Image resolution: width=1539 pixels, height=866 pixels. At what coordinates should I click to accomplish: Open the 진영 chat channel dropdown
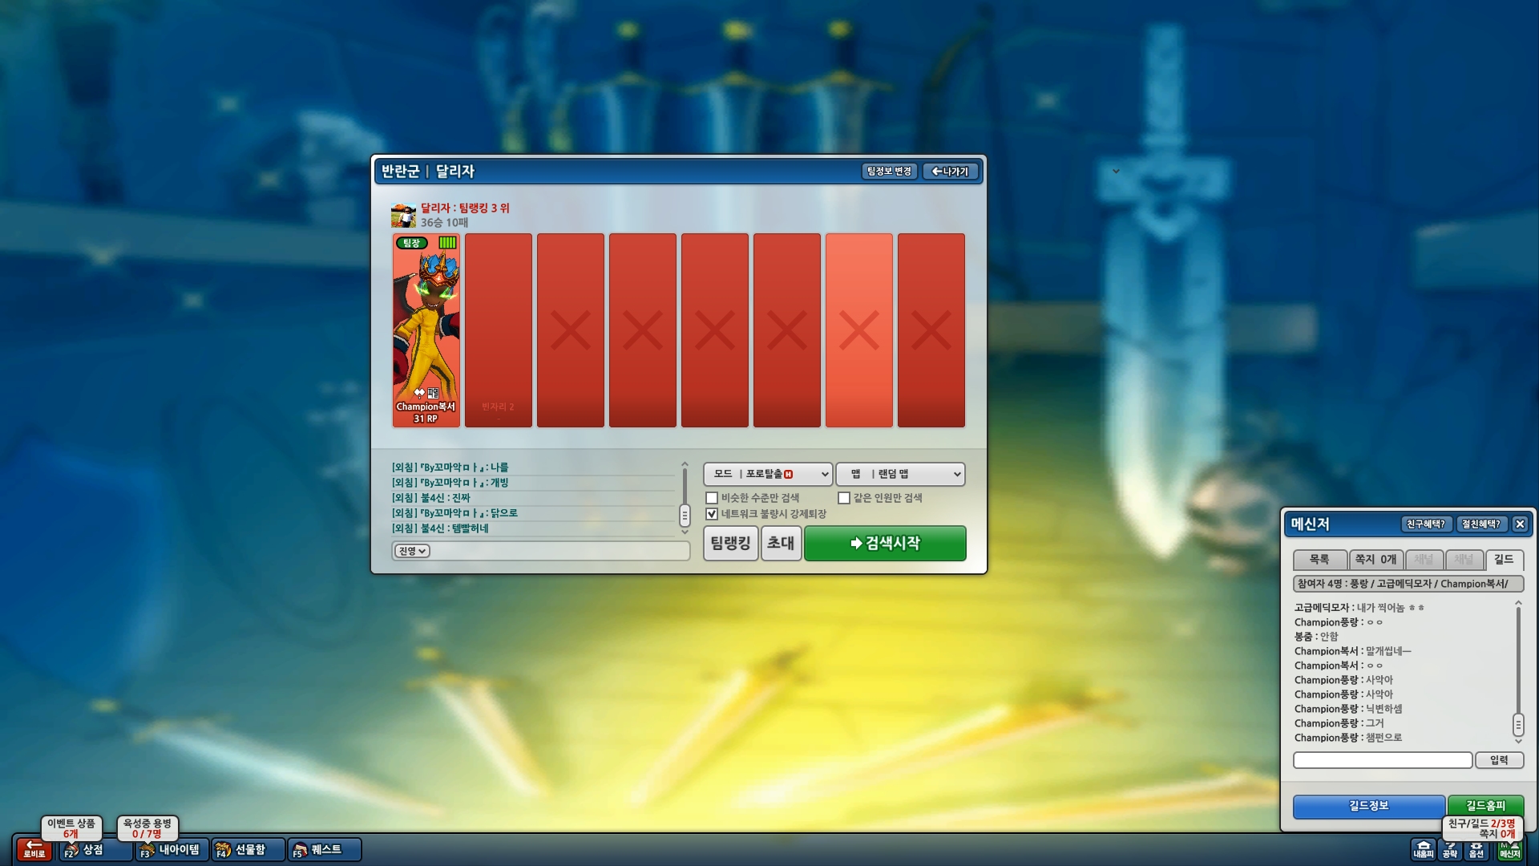click(x=412, y=551)
